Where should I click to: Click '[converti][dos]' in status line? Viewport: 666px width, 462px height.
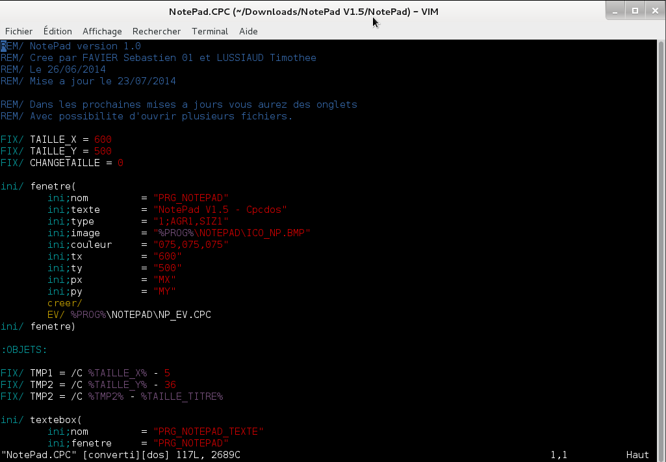[x=126, y=455]
